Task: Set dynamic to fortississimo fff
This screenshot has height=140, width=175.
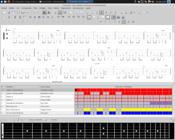Action: 133,22
